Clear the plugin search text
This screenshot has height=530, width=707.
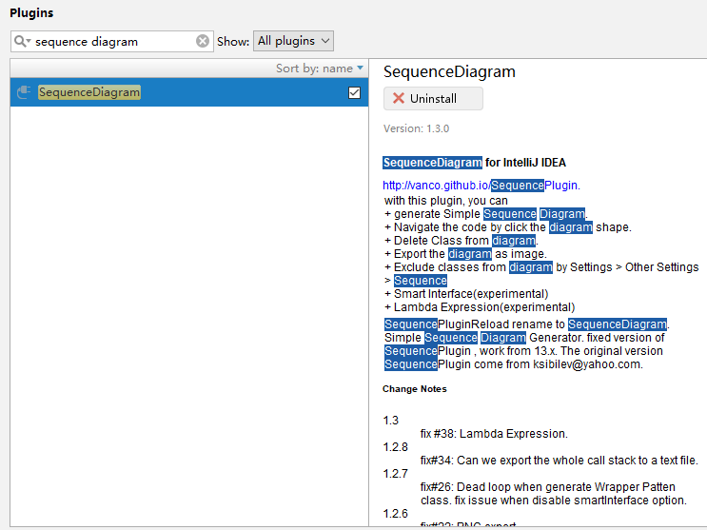click(203, 41)
